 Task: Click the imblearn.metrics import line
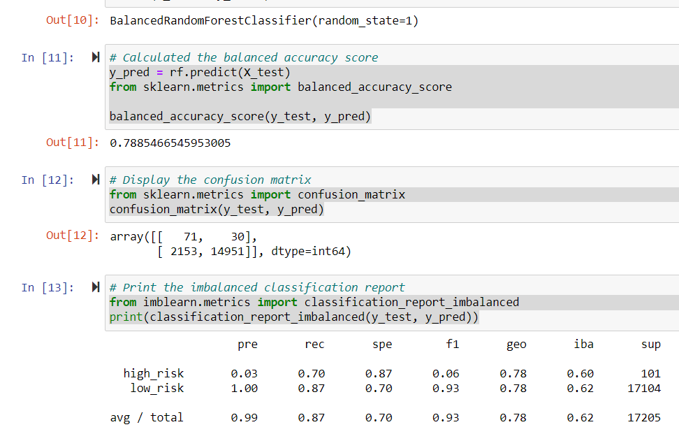coord(314,303)
